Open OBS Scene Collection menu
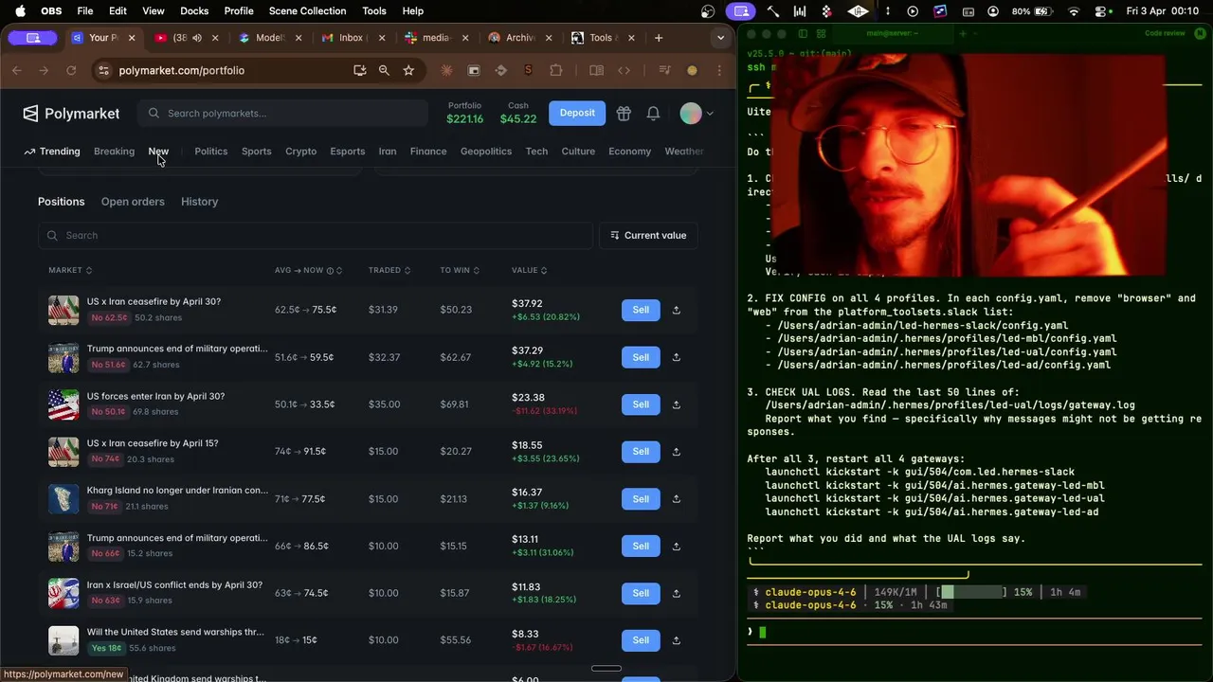 307,11
